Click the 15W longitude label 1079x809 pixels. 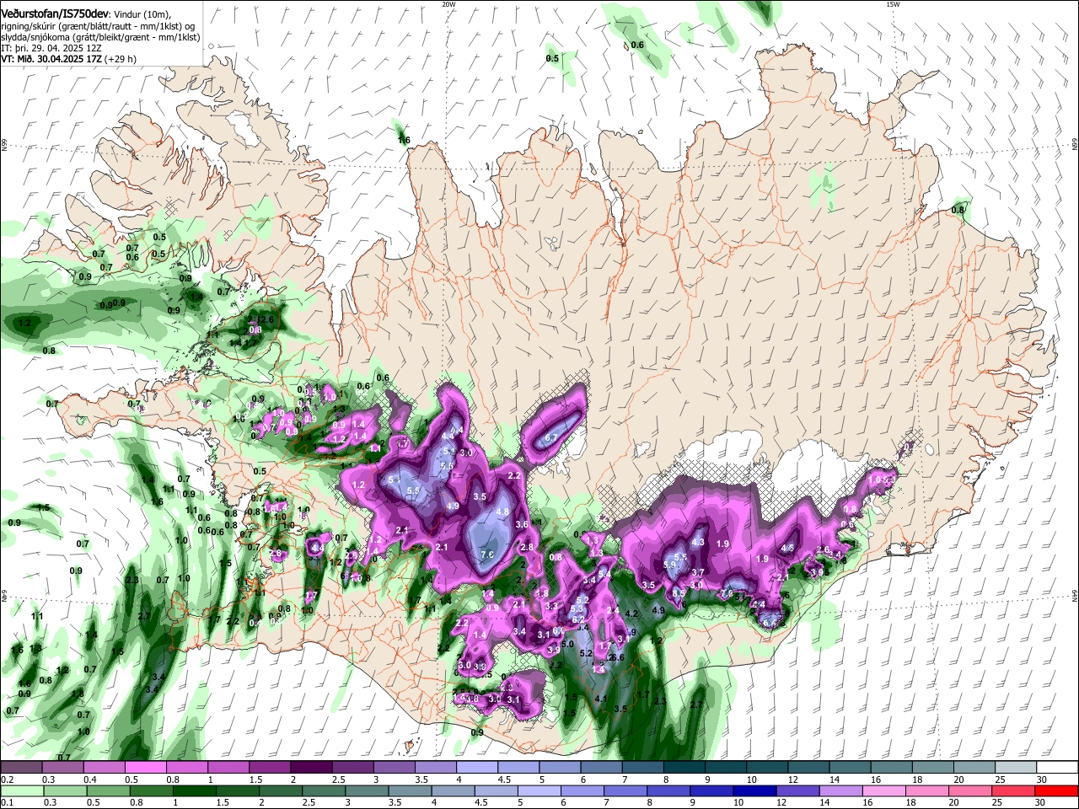tap(893, 4)
